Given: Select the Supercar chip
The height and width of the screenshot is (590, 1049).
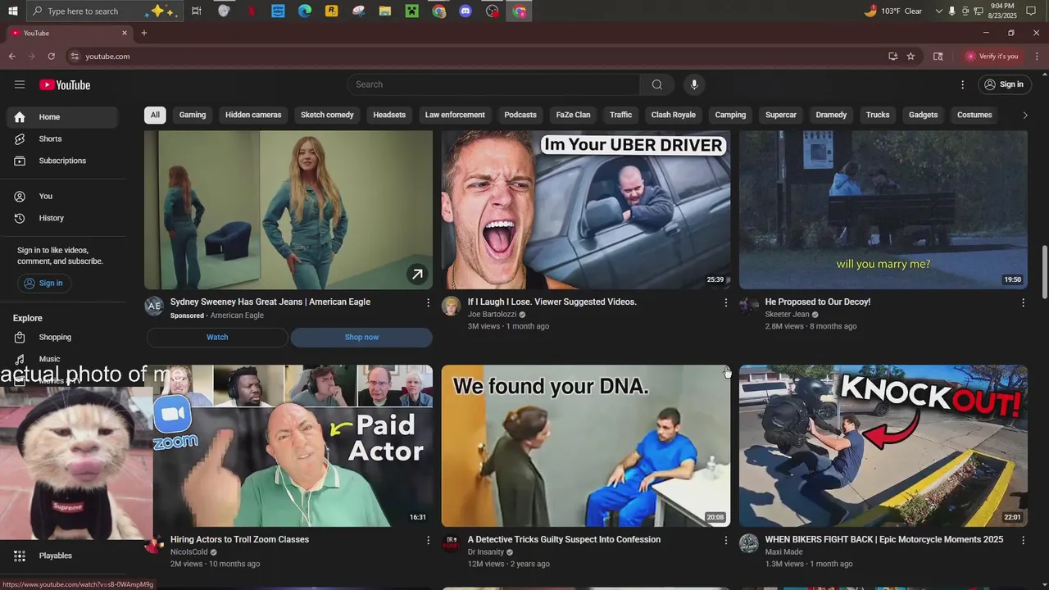Looking at the screenshot, I should pos(781,115).
